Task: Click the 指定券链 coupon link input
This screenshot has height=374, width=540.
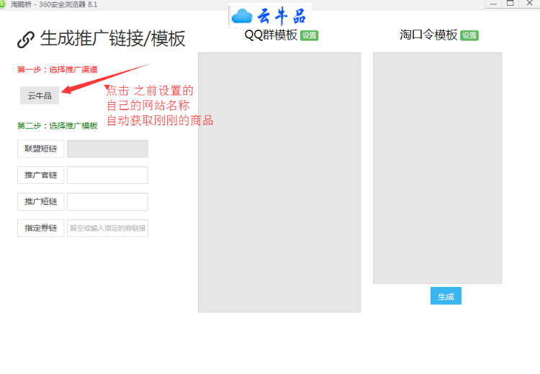Action: click(107, 228)
